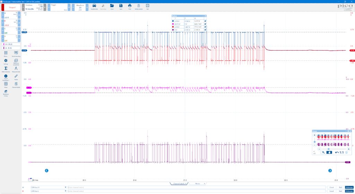Image resolution: width=355 pixels, height=194 pixels.
Task: Select the Measurements tool
Action: click(x=16, y=69)
